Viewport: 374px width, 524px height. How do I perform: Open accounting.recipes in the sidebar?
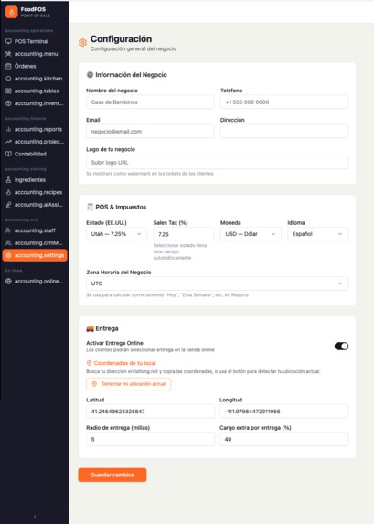click(x=35, y=192)
